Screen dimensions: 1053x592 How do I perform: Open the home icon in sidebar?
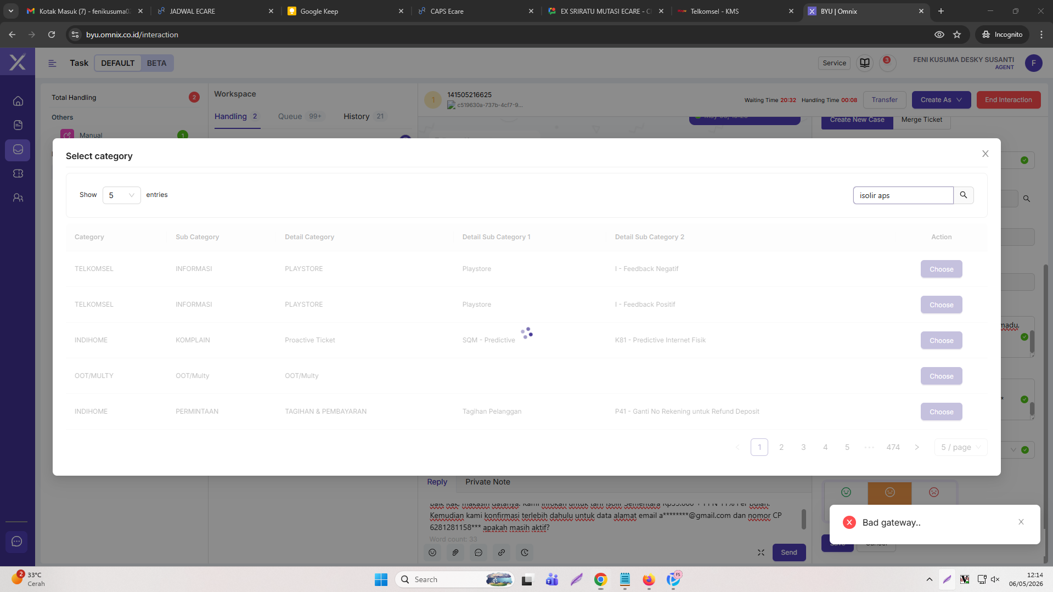[x=18, y=101]
